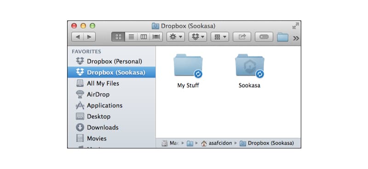Select Dropbox (Sookasa) in sidebar

pyautogui.click(x=111, y=73)
